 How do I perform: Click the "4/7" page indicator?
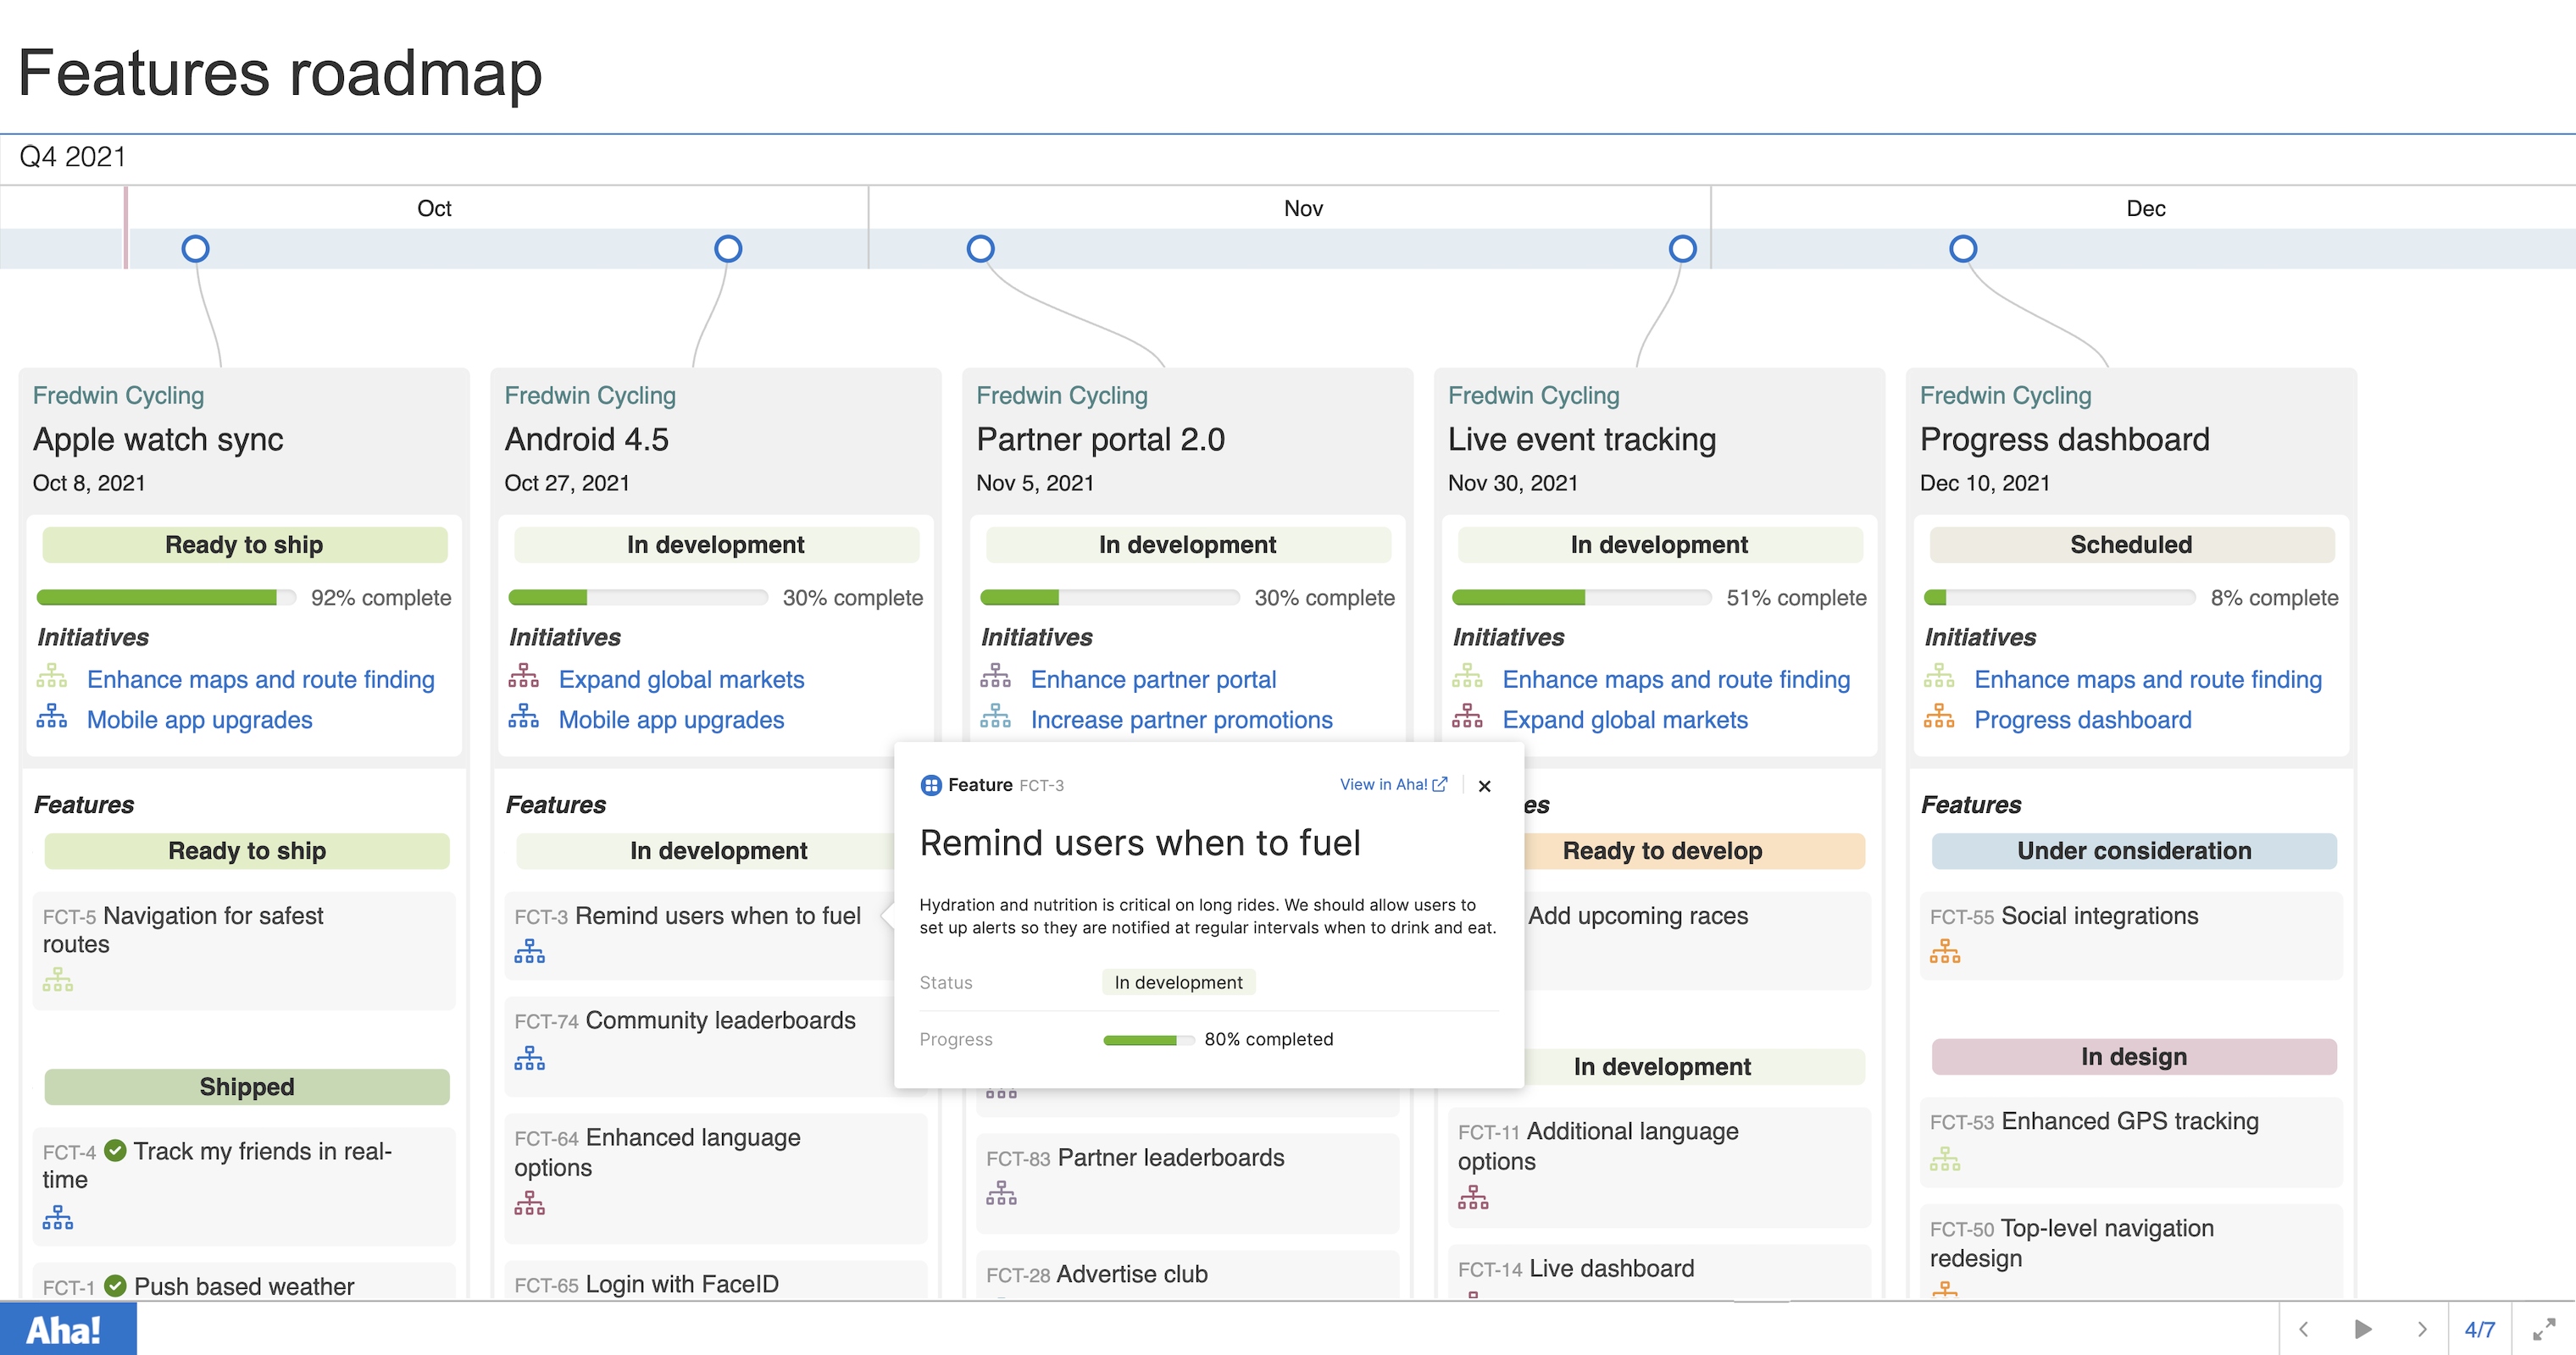[x=2481, y=1329]
